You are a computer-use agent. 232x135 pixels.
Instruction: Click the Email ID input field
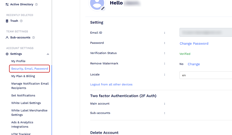pos(206,33)
